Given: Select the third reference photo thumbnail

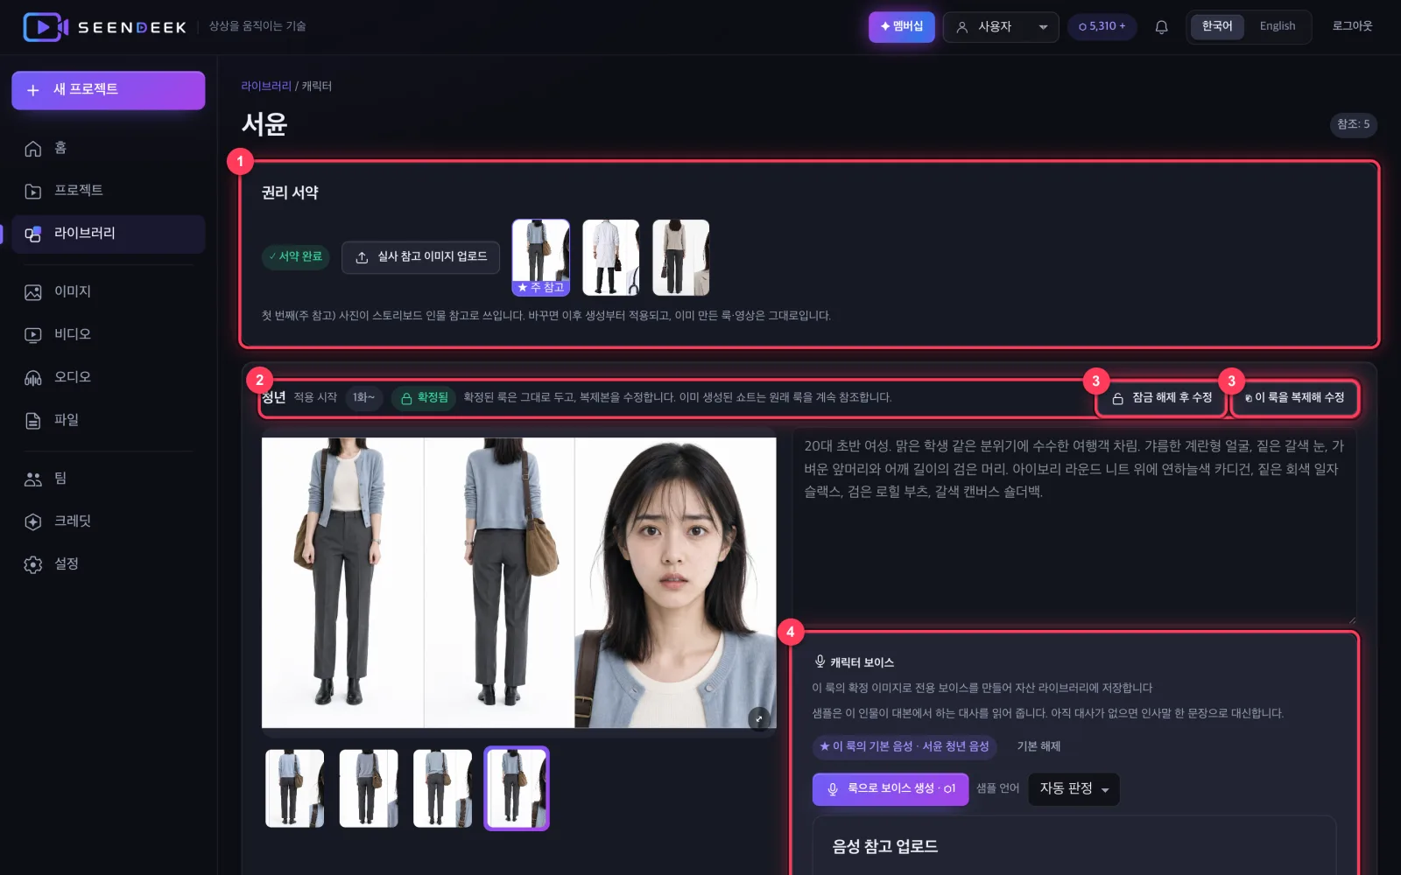Looking at the screenshot, I should [x=681, y=257].
